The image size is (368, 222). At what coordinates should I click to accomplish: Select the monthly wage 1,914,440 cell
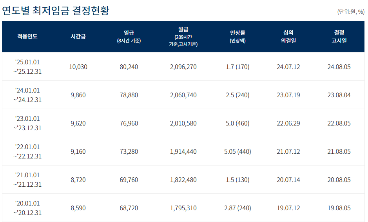click(183, 151)
